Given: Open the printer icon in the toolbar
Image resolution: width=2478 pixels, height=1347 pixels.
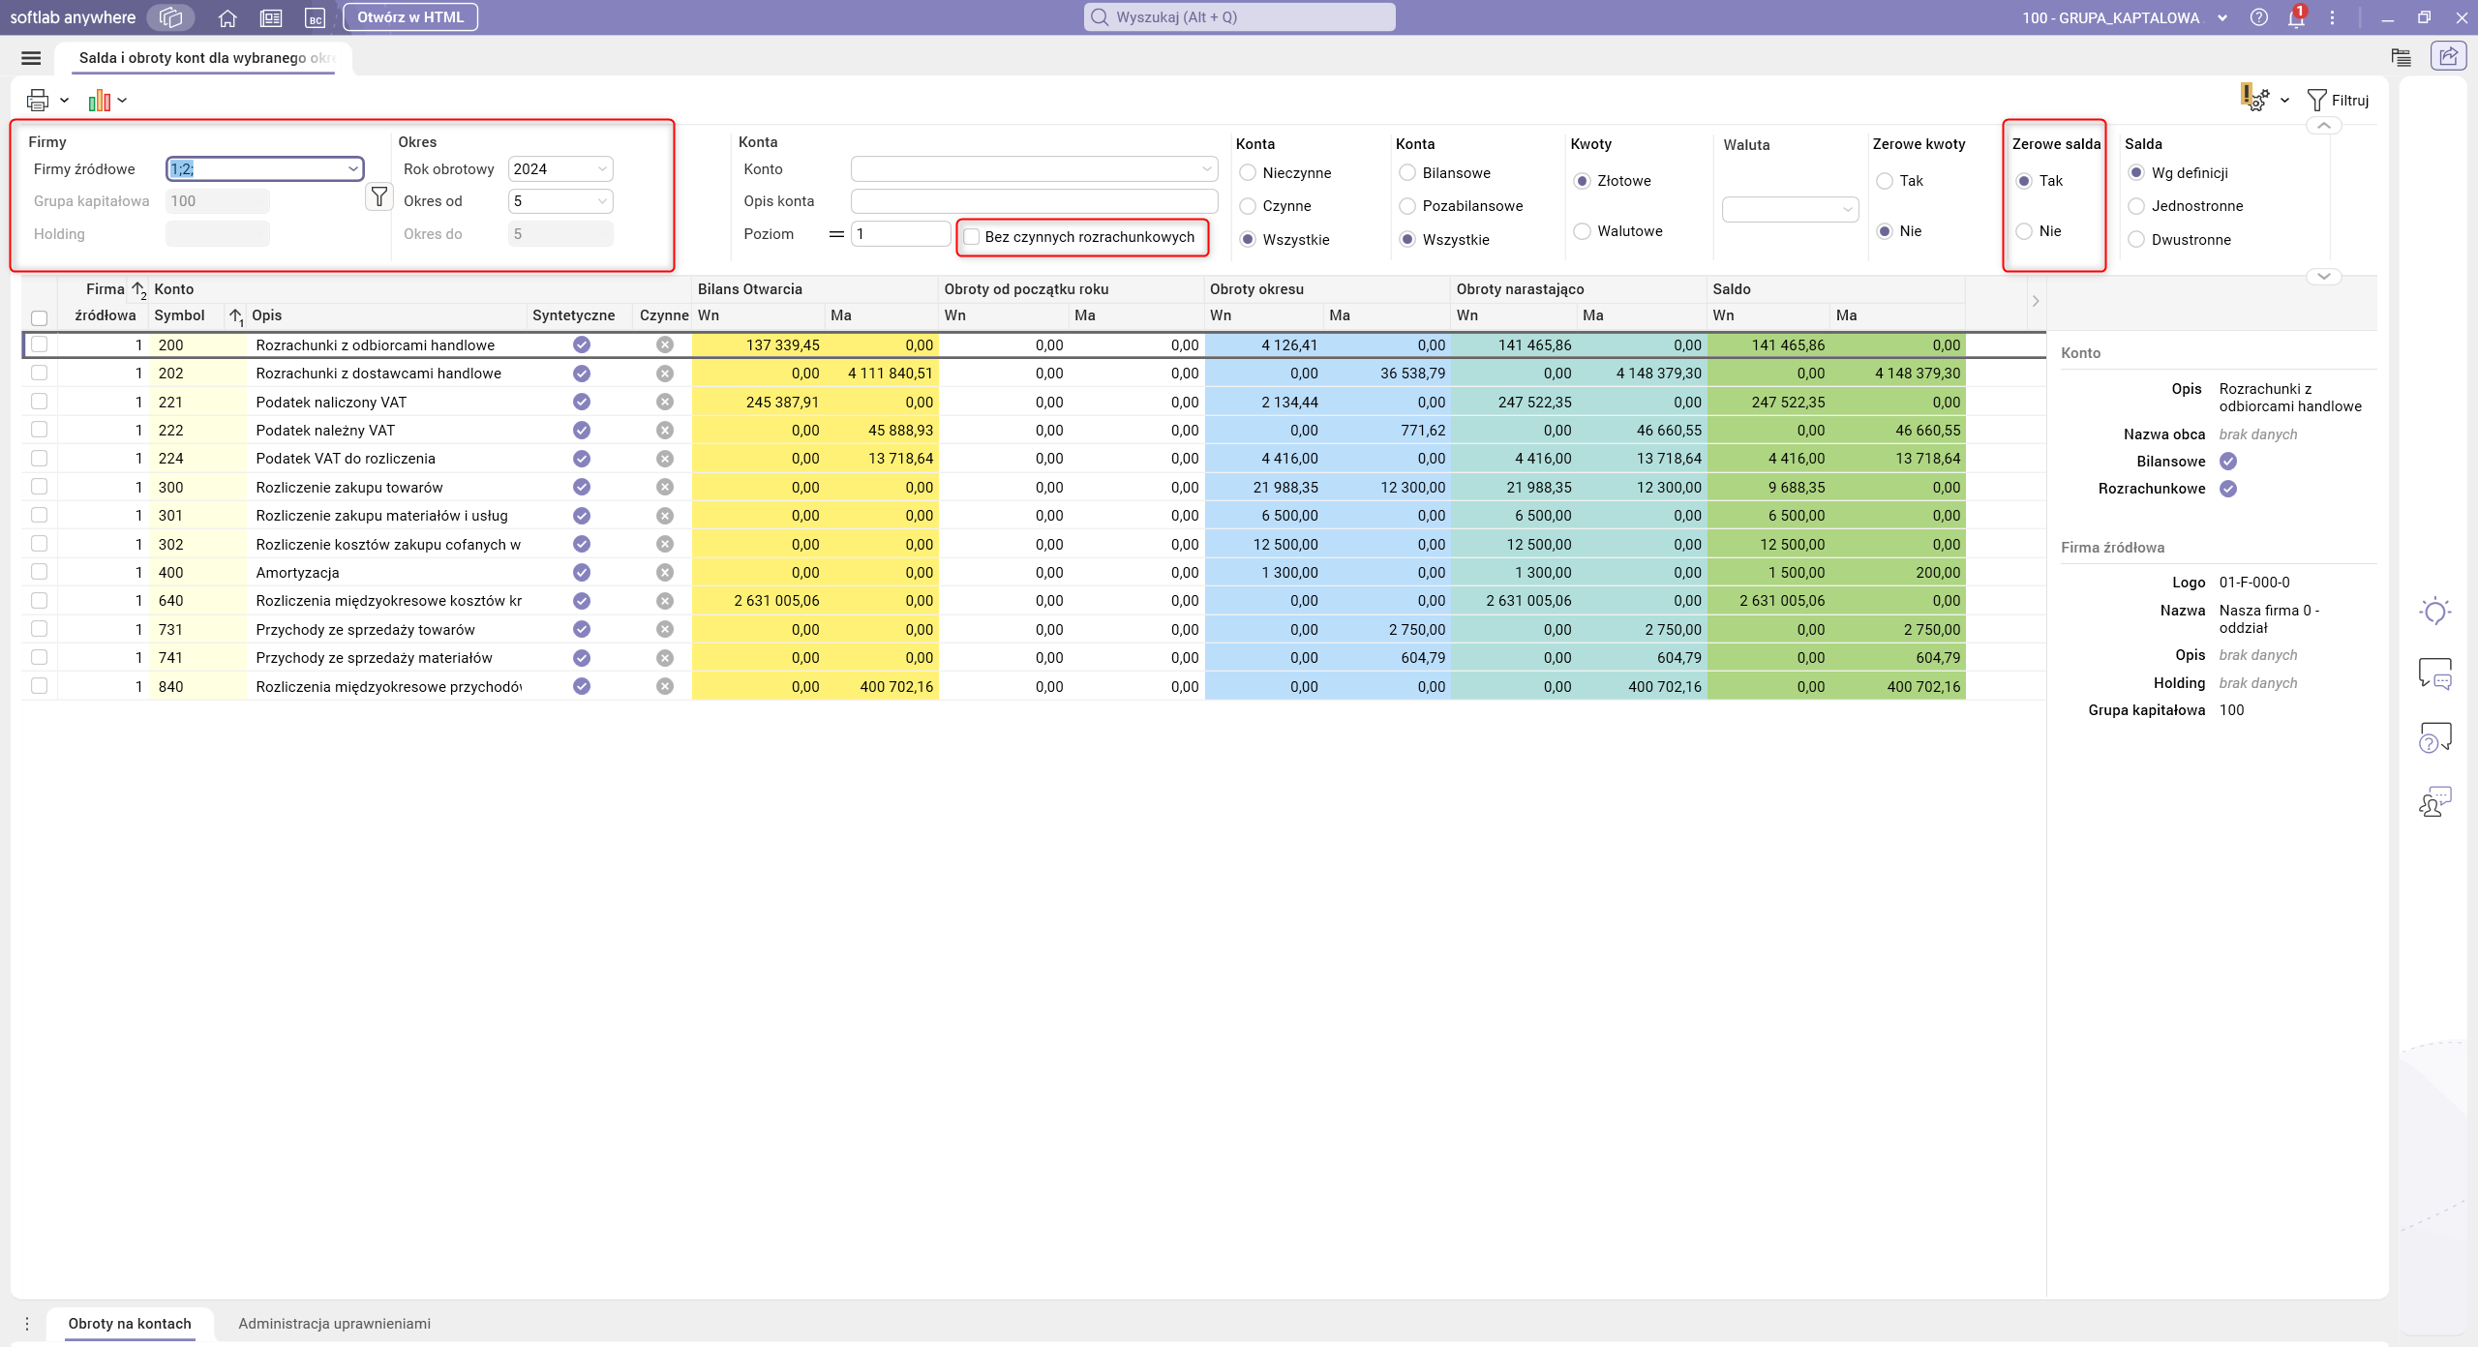Looking at the screenshot, I should [x=38, y=100].
